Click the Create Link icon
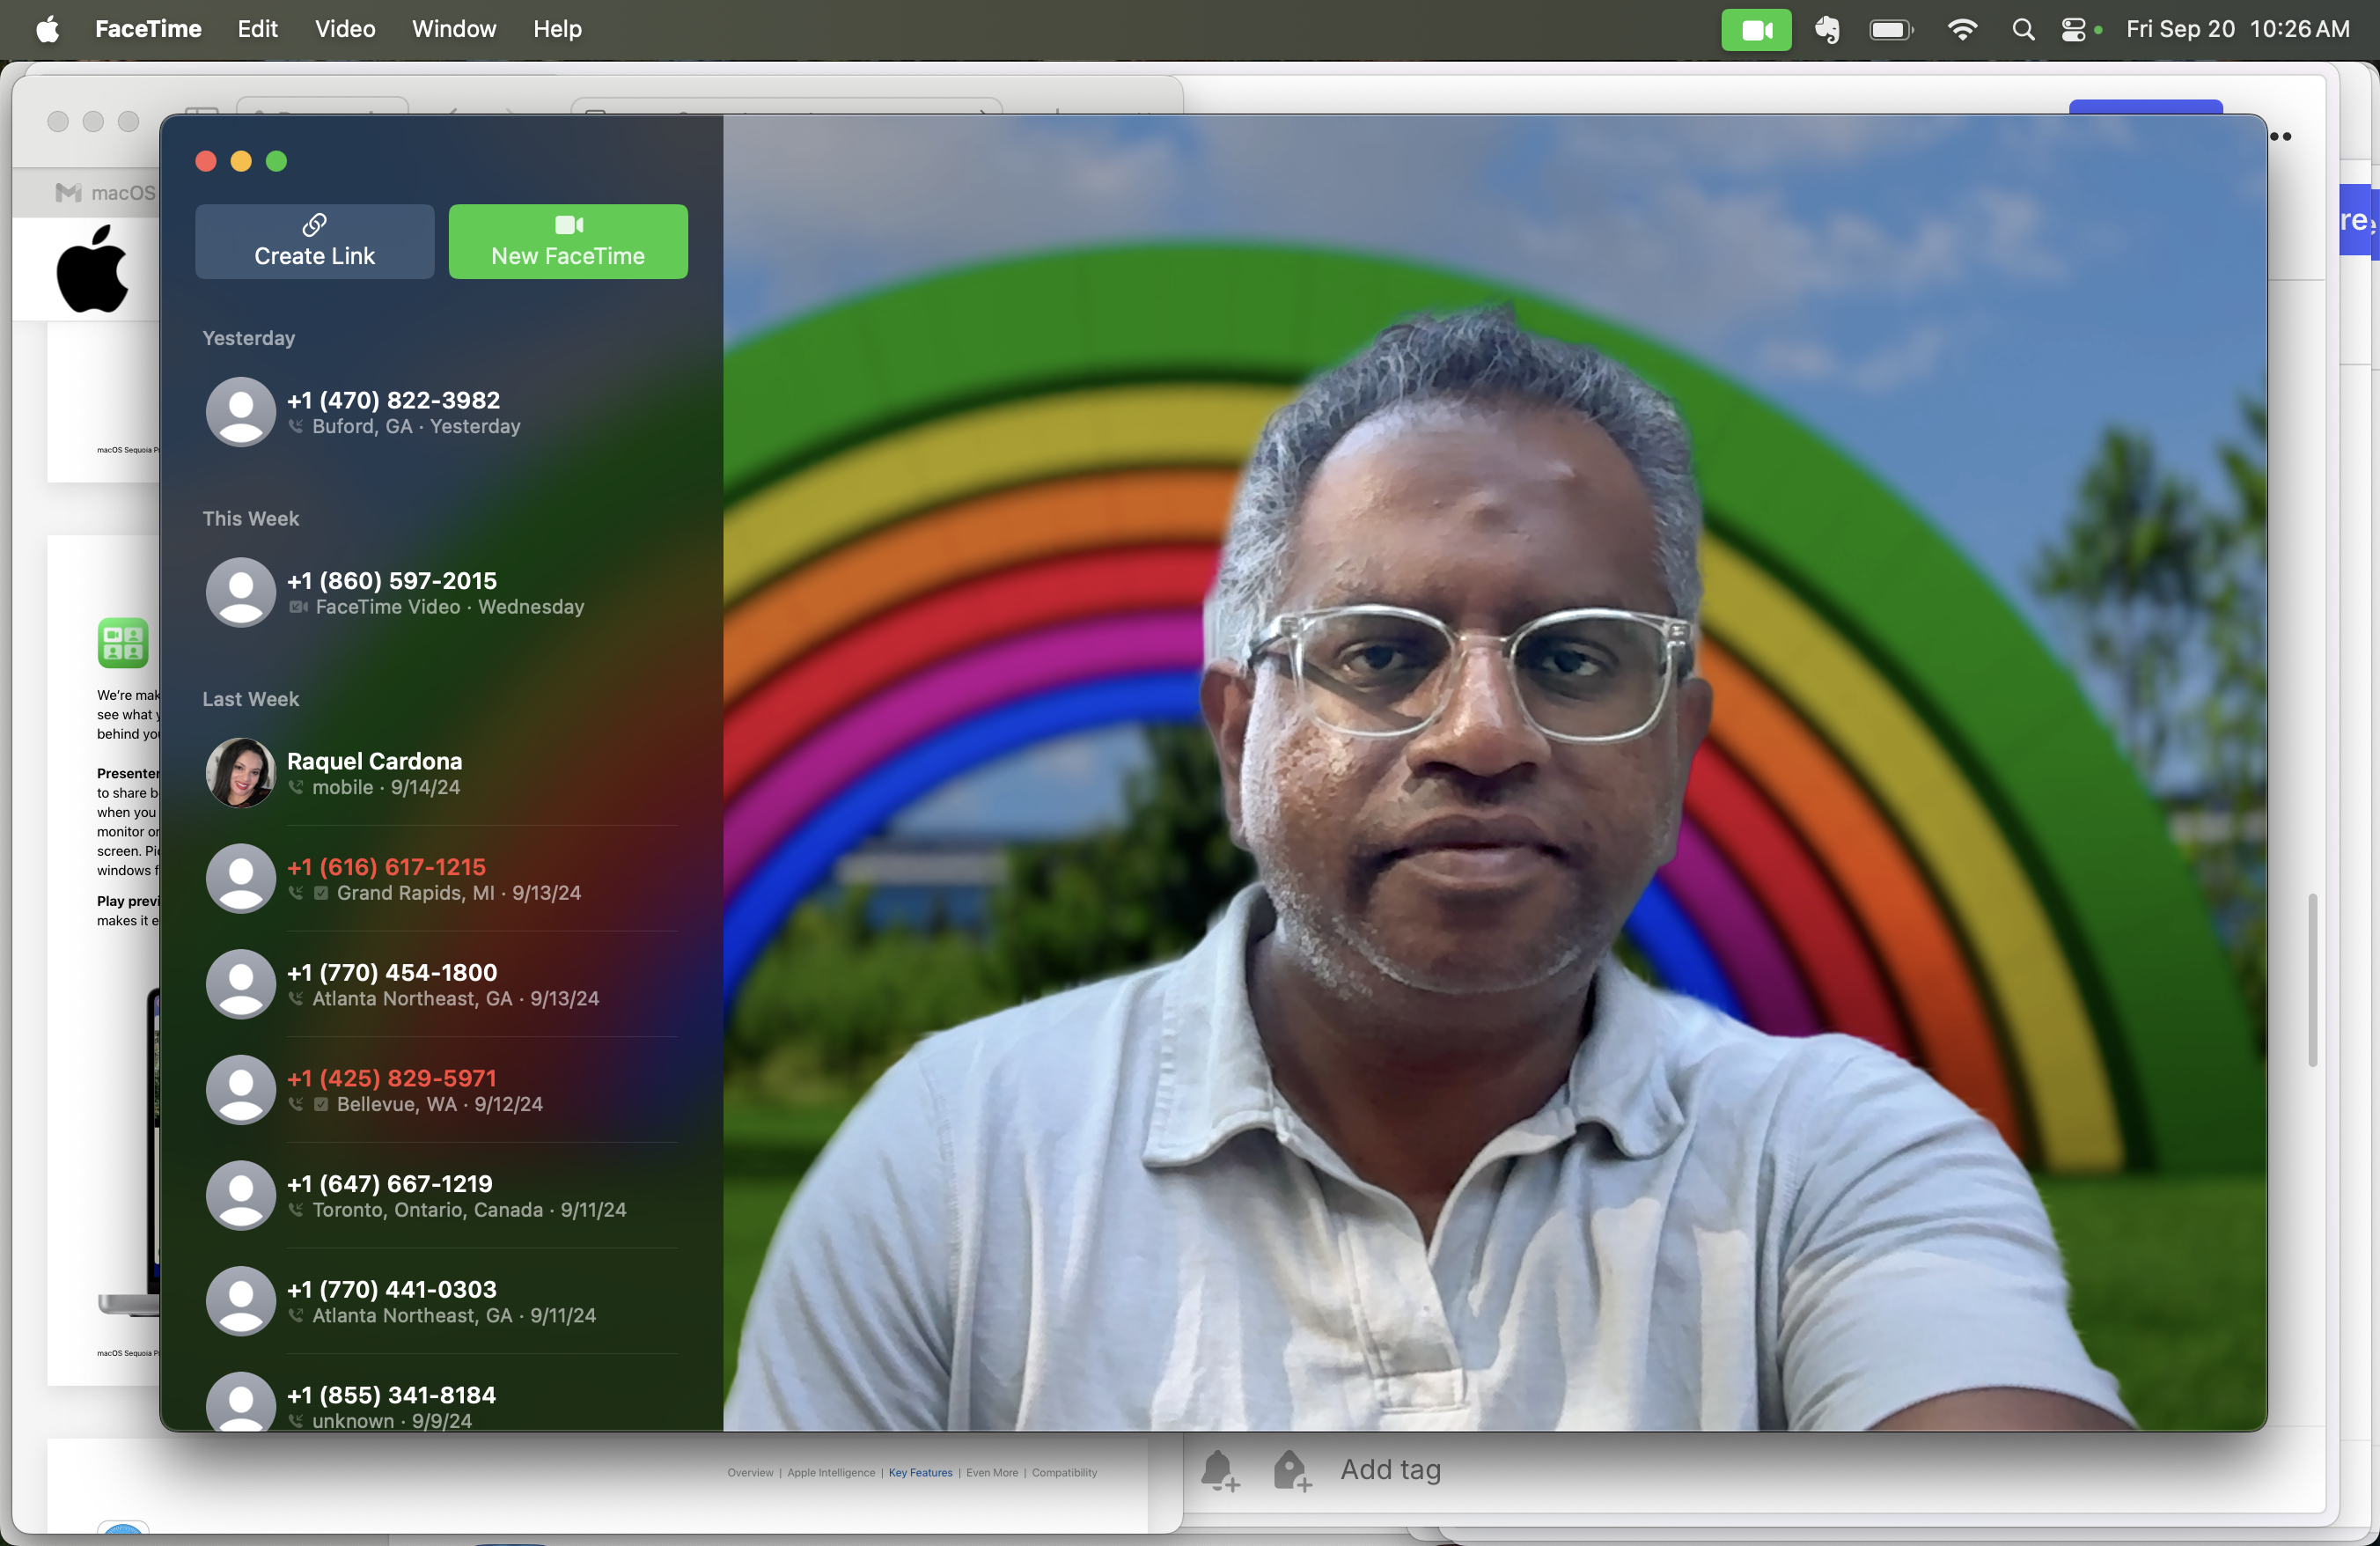The width and height of the screenshot is (2380, 1546). point(314,224)
